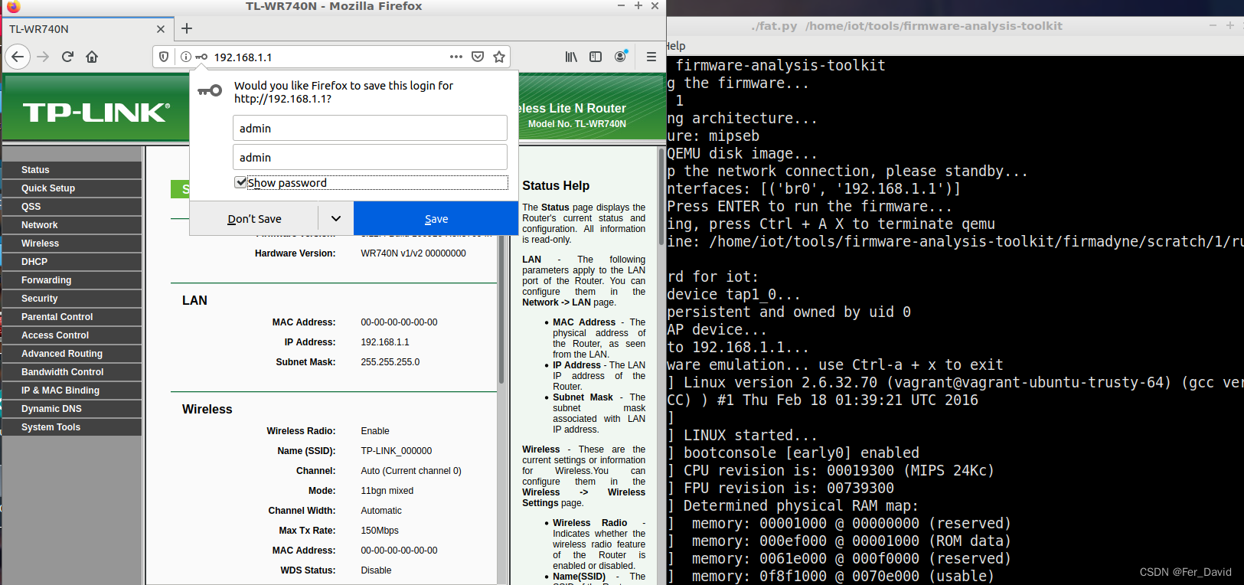The height and width of the screenshot is (585, 1244).
Task: Open the Firefox hamburger menu
Action: coord(651,57)
